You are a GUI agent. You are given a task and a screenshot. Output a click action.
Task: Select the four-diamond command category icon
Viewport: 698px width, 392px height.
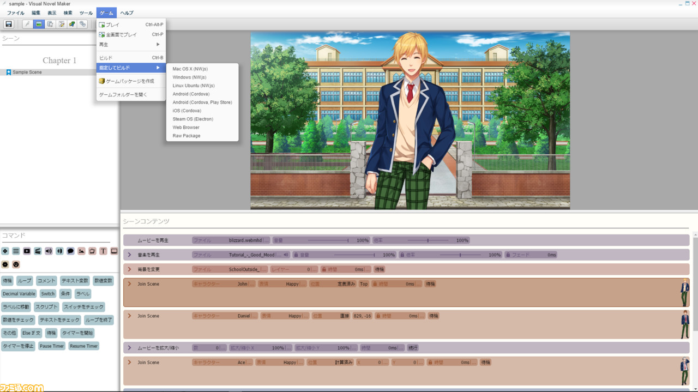tap(5, 251)
